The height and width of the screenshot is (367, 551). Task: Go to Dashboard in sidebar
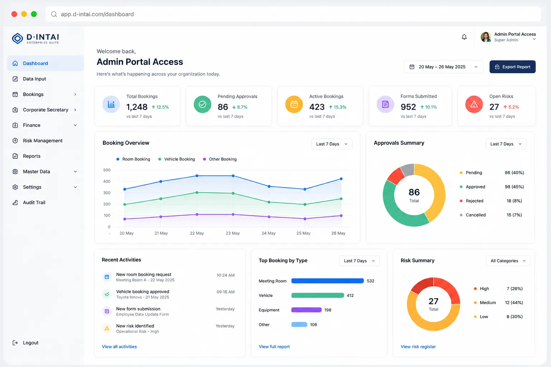click(46, 63)
